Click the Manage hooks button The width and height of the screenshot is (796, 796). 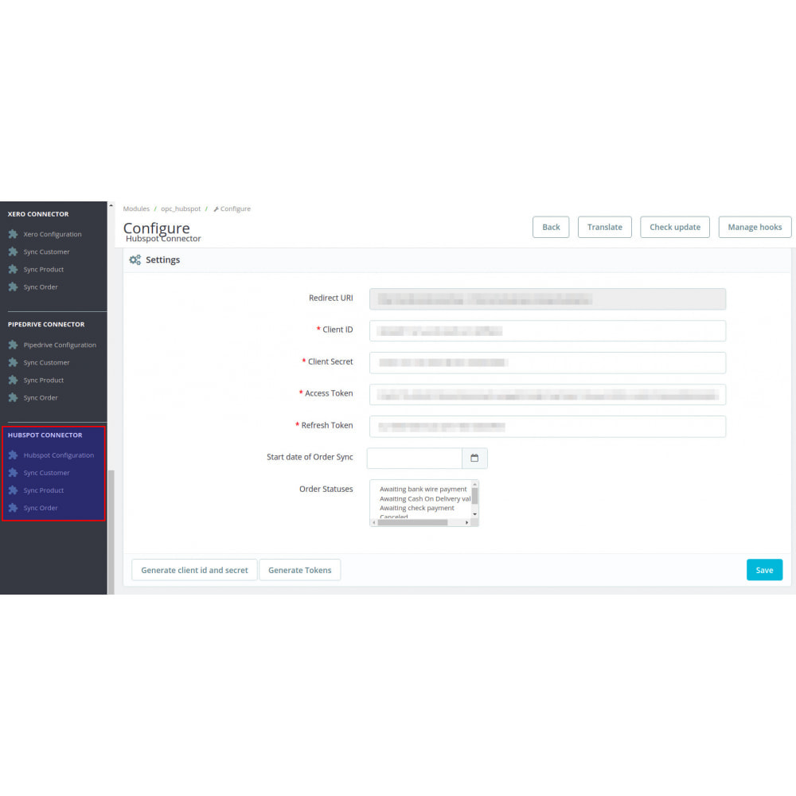[x=755, y=227]
